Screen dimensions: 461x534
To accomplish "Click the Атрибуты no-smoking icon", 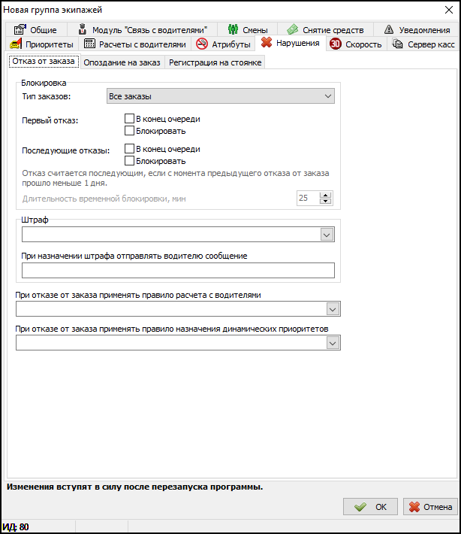I will point(201,44).
